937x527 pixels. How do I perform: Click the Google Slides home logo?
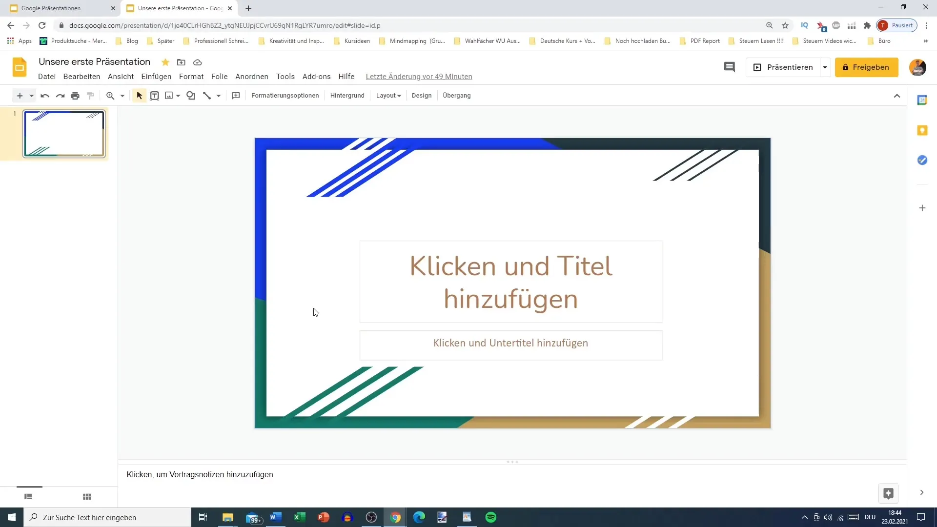[20, 67]
